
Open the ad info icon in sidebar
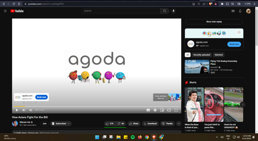[239, 32]
